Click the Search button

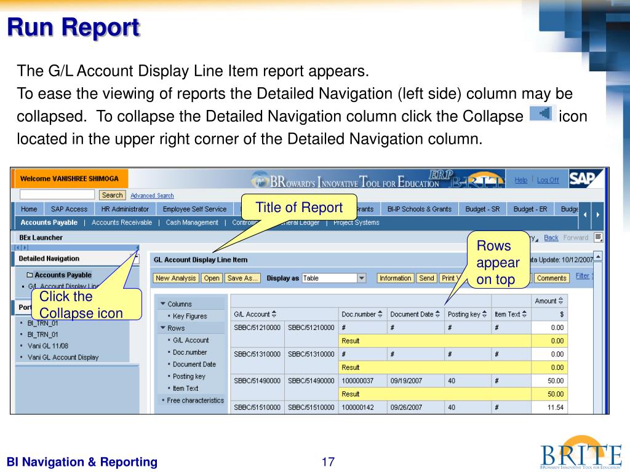(112, 195)
